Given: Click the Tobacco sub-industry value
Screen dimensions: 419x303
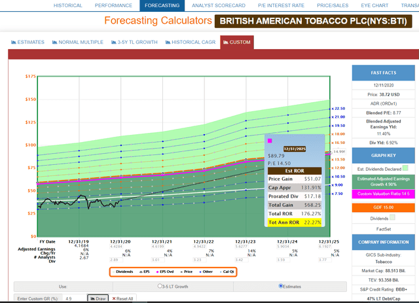Looking at the screenshot, I should coord(383,262).
